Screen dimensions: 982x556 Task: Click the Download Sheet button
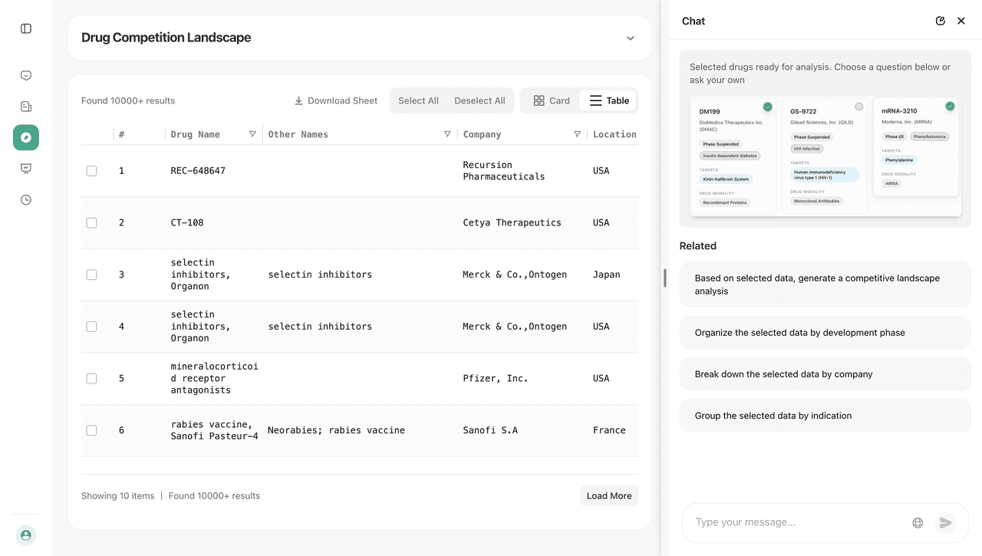click(x=336, y=100)
